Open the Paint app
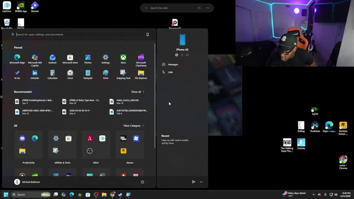The width and height of the screenshot is (354, 199). coord(106,75)
